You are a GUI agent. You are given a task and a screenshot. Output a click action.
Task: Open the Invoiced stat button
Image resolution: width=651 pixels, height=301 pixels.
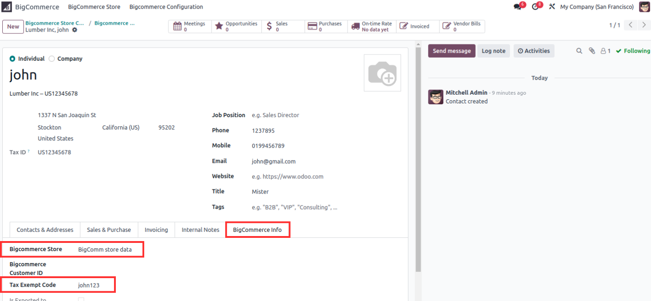(x=418, y=27)
